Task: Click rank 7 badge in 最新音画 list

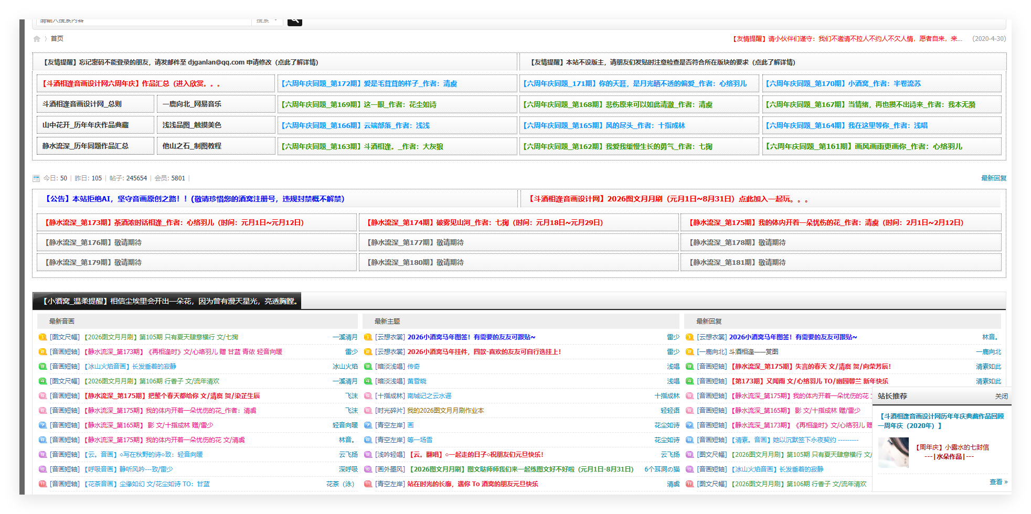Action: [42, 425]
